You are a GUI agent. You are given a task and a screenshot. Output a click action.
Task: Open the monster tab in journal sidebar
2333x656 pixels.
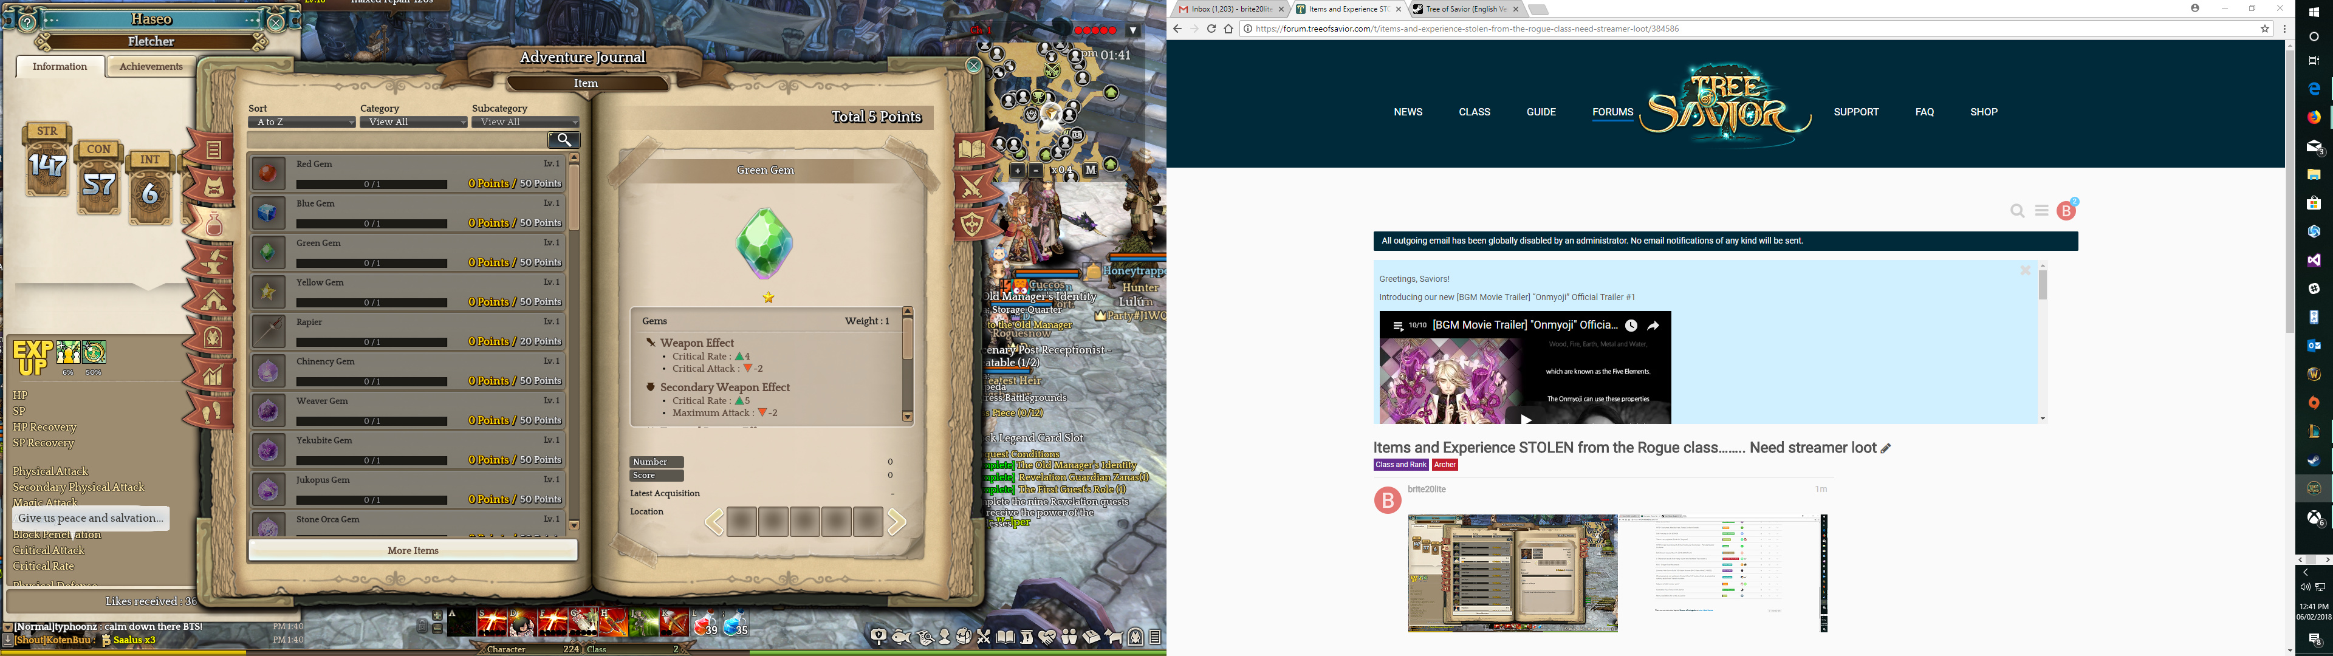[214, 186]
